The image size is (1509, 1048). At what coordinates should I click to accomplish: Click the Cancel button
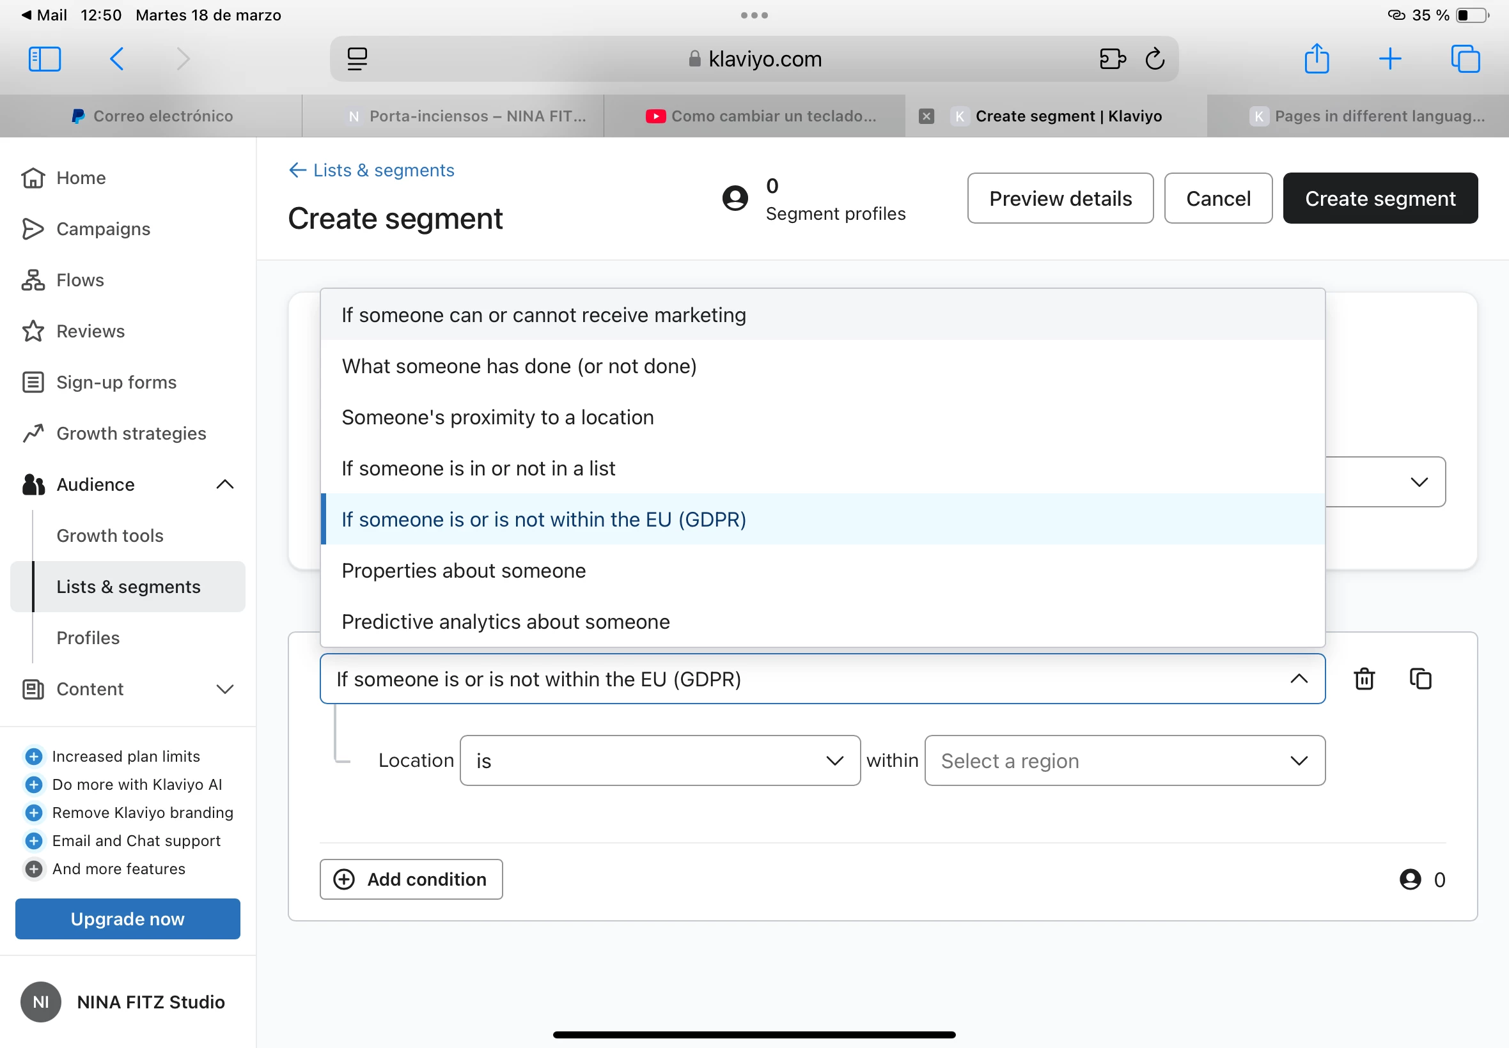click(x=1218, y=198)
